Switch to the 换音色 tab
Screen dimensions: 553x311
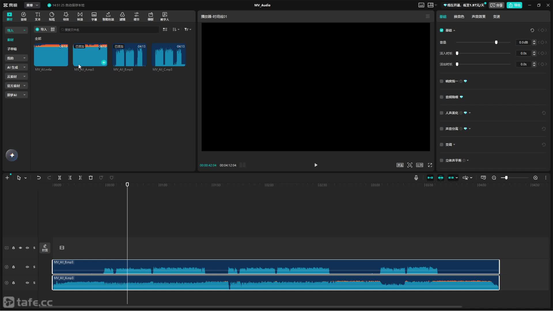click(x=459, y=17)
